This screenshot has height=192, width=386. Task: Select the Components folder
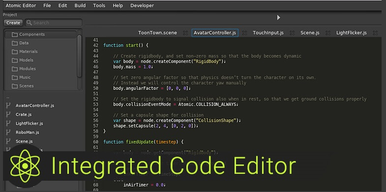(41, 34)
